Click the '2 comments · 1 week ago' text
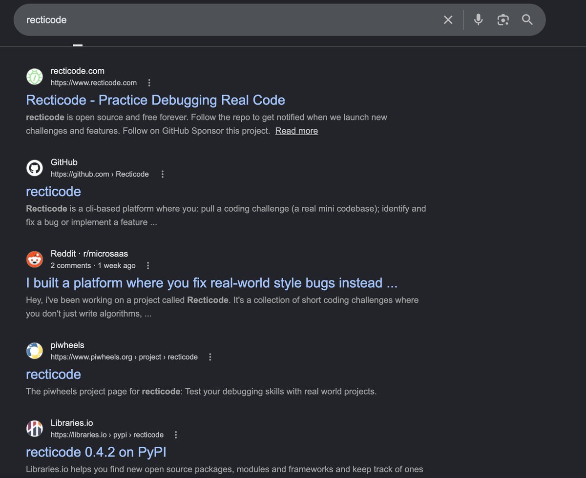 click(93, 266)
